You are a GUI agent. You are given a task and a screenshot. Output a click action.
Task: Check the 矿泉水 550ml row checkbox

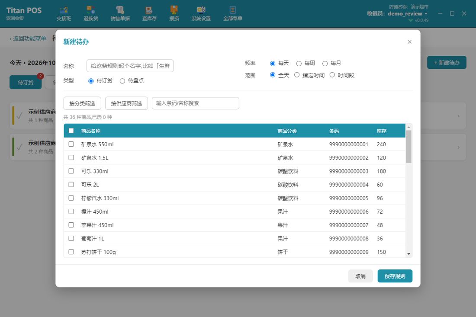[x=71, y=144]
